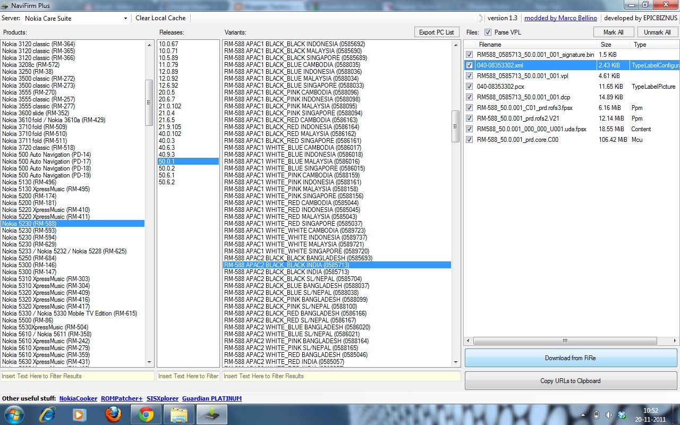Toggle the Parse VPL checkbox
The height and width of the screenshot is (425, 680).
(x=488, y=32)
